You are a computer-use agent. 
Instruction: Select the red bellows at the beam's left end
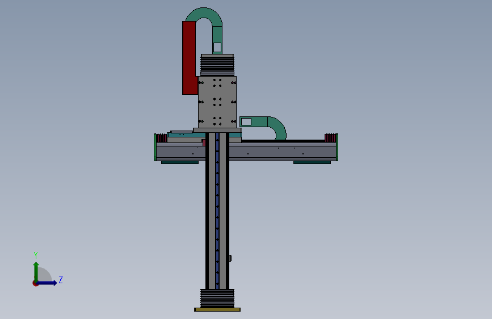click(x=161, y=138)
